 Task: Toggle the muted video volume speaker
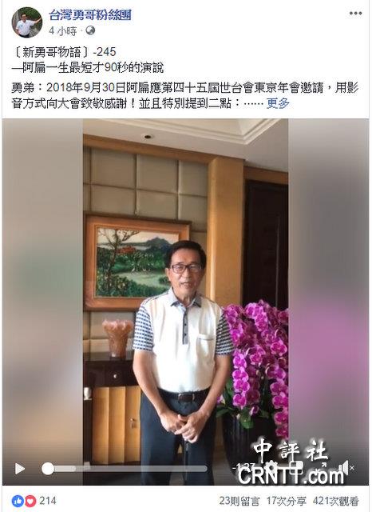pyautogui.click(x=345, y=468)
